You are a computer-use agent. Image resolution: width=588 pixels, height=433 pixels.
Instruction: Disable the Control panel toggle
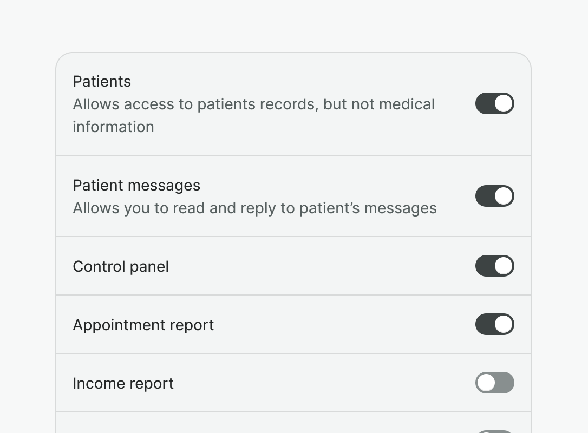pyautogui.click(x=494, y=266)
